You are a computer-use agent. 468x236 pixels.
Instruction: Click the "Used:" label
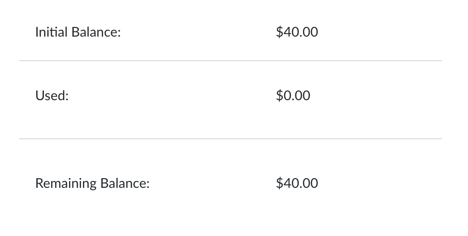coord(52,96)
